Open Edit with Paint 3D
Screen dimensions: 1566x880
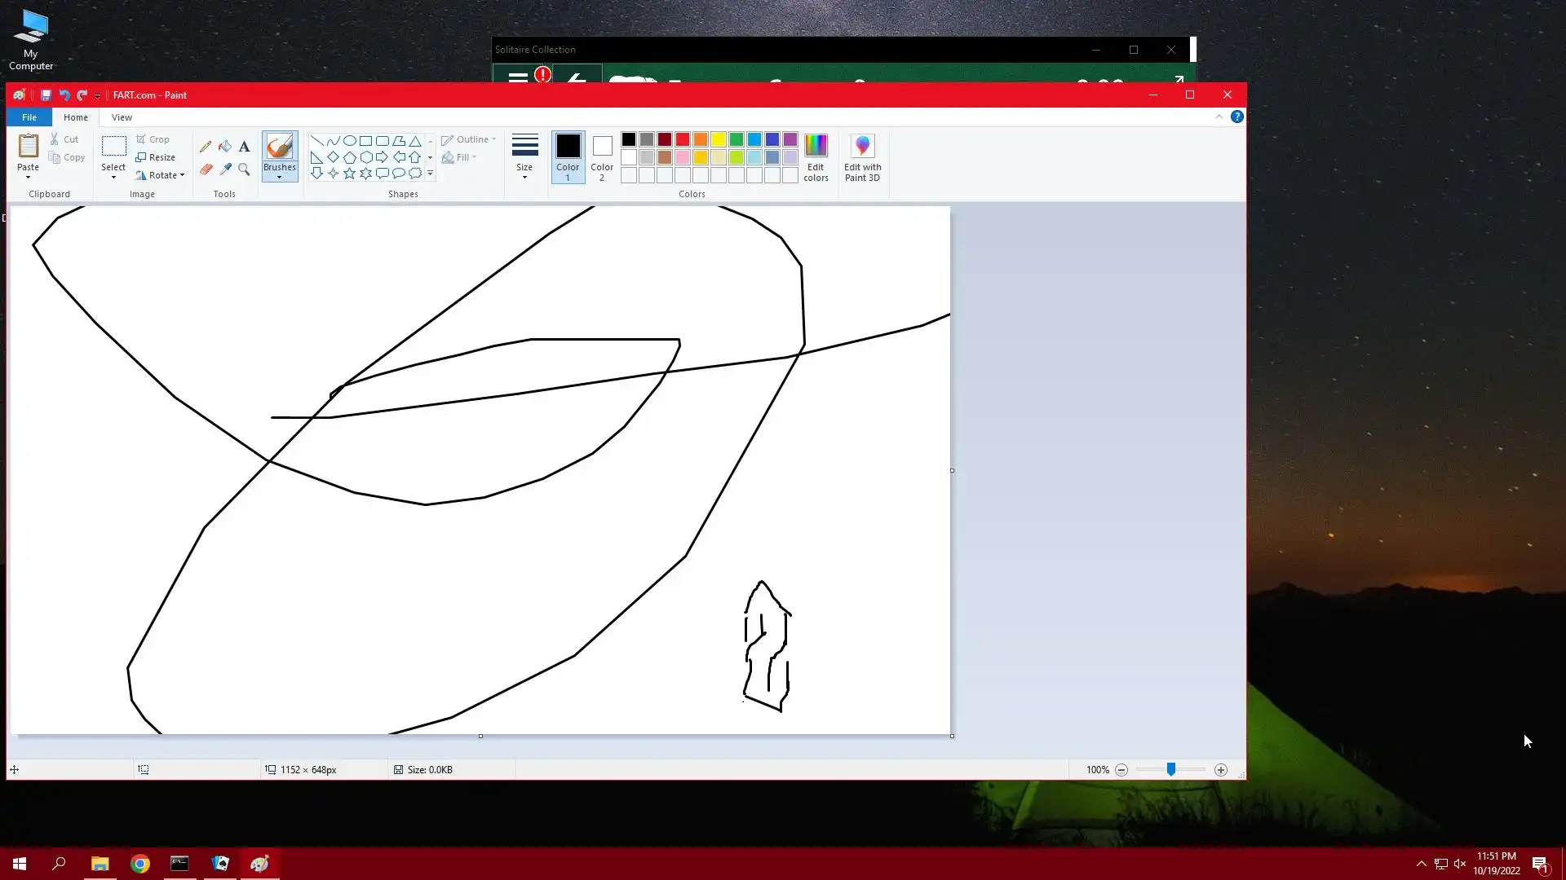[862, 157]
